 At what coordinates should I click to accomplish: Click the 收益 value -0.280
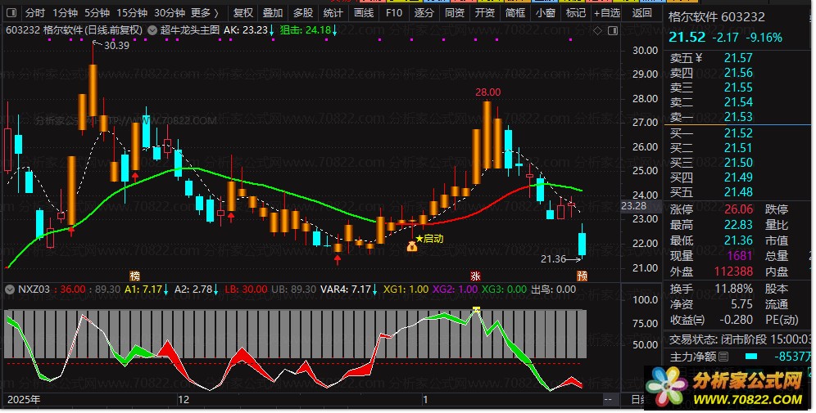(x=736, y=320)
